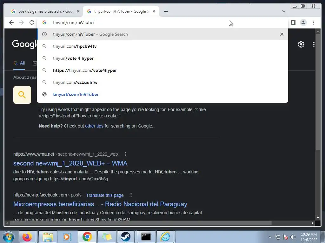
Task: Click the forward navigation arrow
Action: tap(22, 22)
